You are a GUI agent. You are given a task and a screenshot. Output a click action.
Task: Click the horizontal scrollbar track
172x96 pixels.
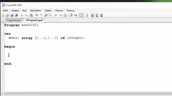point(88,93)
